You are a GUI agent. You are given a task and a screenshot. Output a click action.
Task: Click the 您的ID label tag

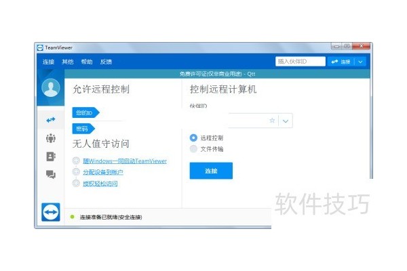[x=85, y=112]
